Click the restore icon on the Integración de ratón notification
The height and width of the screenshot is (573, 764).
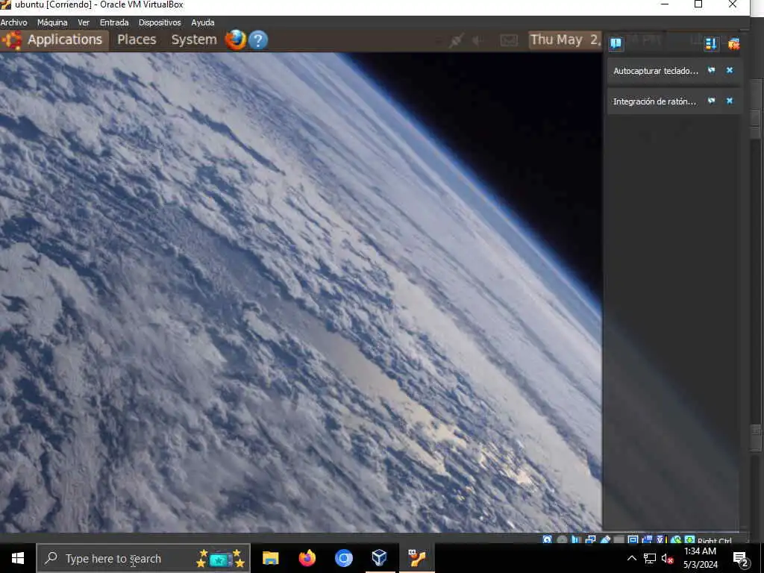tap(711, 101)
